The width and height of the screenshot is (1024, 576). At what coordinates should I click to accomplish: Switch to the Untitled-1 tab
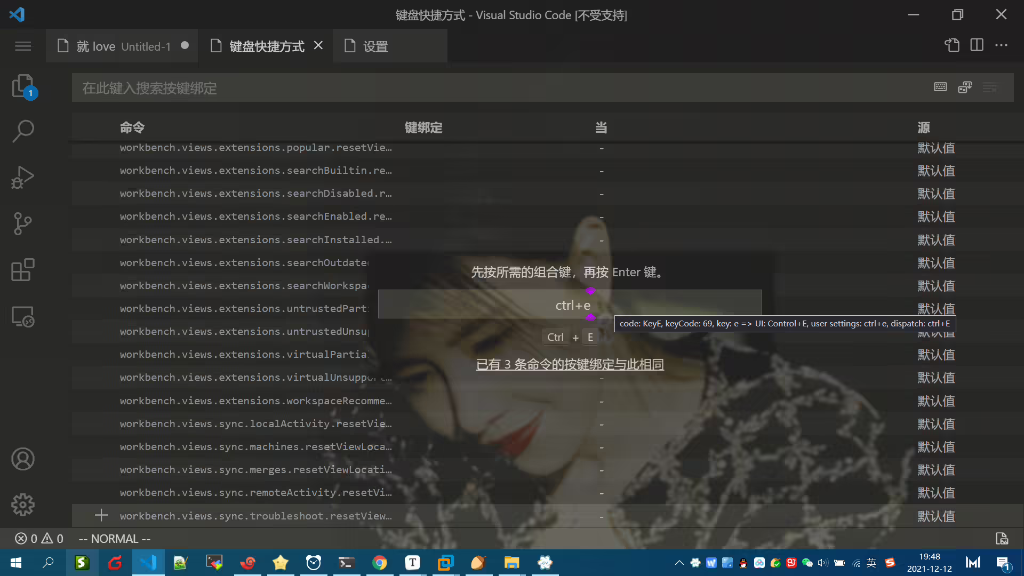(x=122, y=46)
